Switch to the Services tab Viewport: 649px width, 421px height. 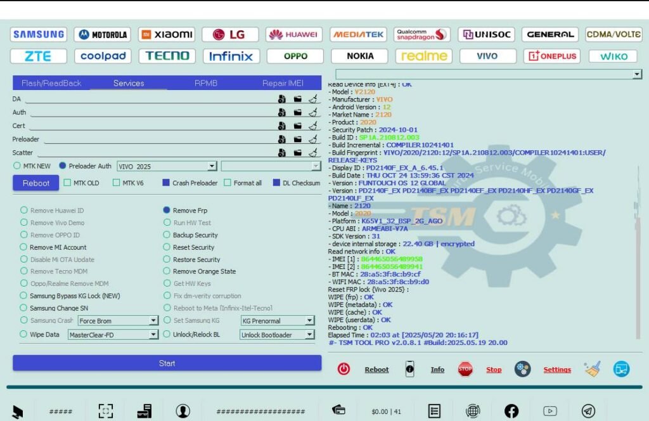(x=129, y=83)
